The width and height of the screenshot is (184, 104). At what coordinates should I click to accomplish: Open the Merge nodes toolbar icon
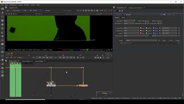2,36
